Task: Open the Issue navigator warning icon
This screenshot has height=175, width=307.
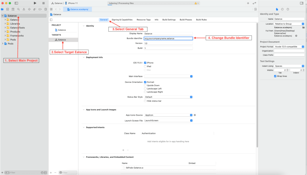Action: click(x=24, y=9)
